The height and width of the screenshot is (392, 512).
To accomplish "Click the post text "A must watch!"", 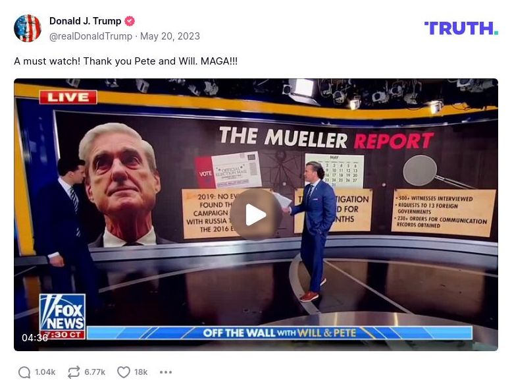I will [47, 61].
